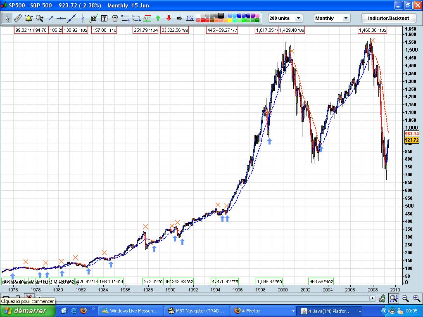
Task: Open the 200 units dropdown
Action: click(x=286, y=18)
